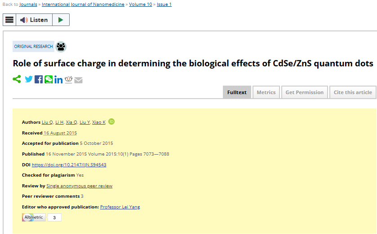377x234 pixels.
Task: Click the peer group icon near Original Research
Action: (61, 47)
